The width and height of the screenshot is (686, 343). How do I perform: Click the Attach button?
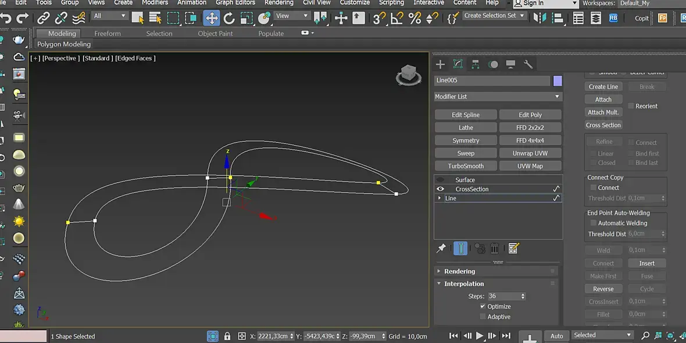(x=603, y=100)
